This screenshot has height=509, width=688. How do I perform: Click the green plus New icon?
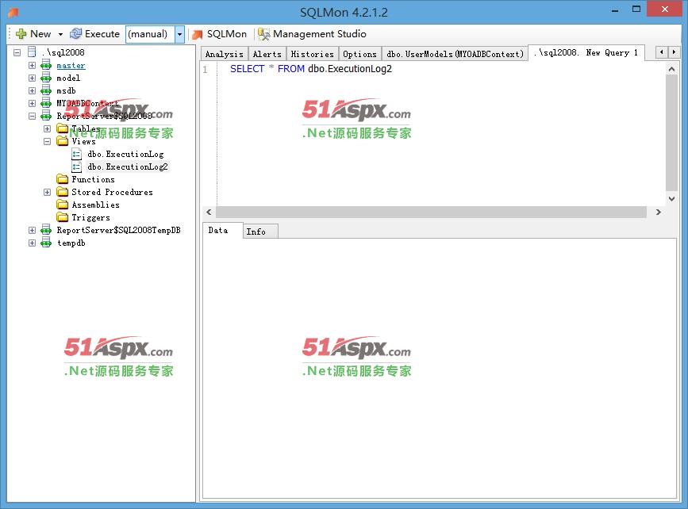click(21, 34)
